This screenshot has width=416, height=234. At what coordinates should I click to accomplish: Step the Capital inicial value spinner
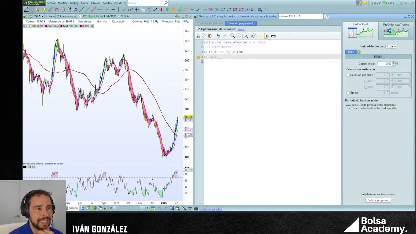point(394,64)
